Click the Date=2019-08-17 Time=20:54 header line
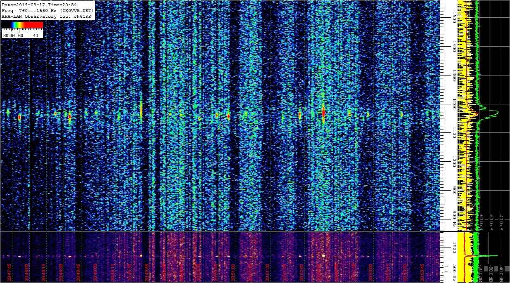510x283 pixels. click(39, 5)
